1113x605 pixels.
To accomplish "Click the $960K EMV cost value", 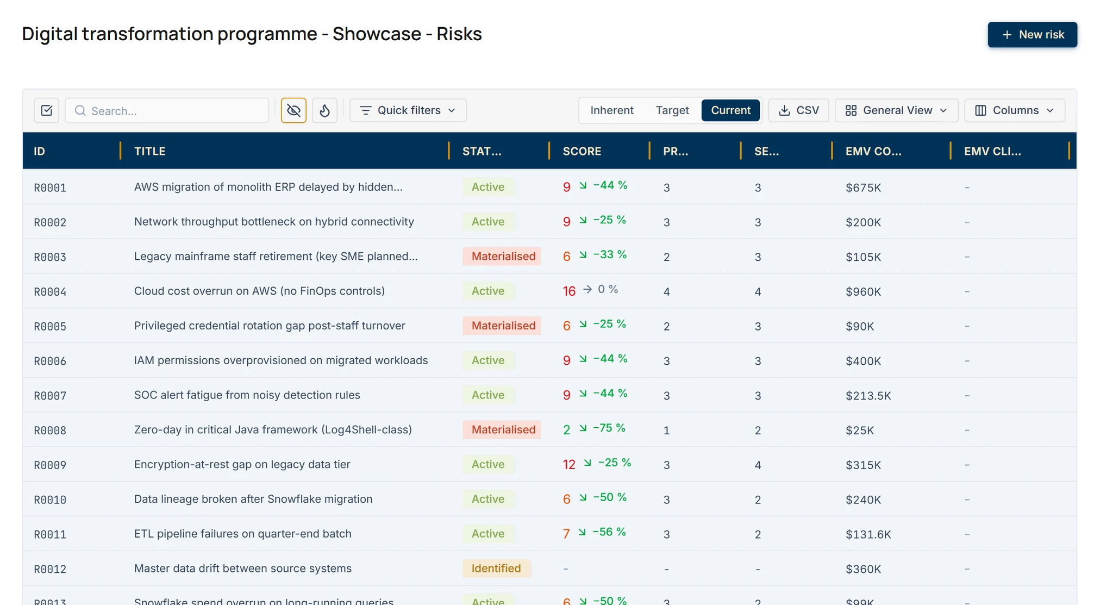I will (863, 291).
